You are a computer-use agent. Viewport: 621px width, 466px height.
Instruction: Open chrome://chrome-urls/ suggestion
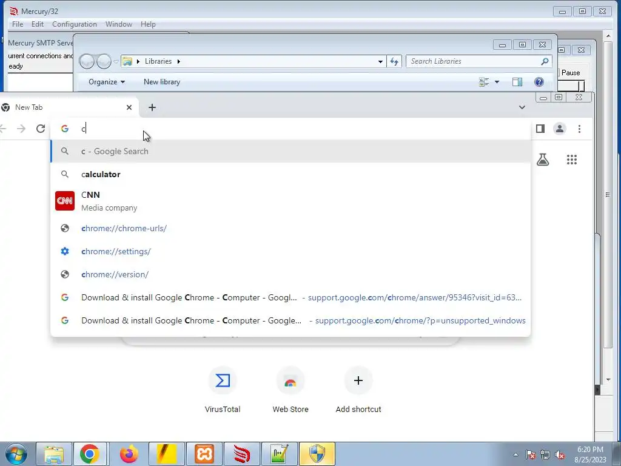290,228
